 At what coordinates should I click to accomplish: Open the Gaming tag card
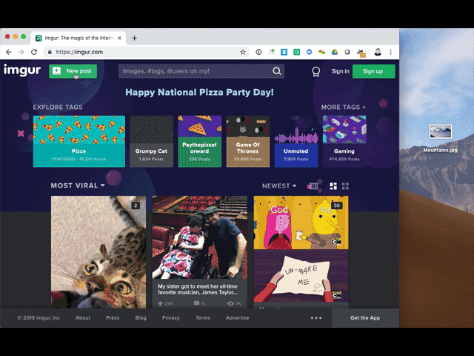(x=344, y=142)
